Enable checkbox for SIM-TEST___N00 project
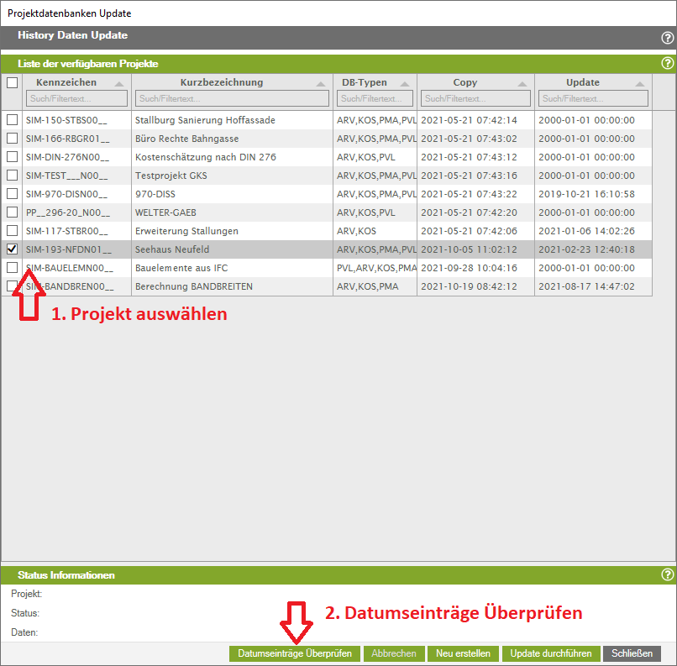The image size is (677, 666). (x=12, y=176)
